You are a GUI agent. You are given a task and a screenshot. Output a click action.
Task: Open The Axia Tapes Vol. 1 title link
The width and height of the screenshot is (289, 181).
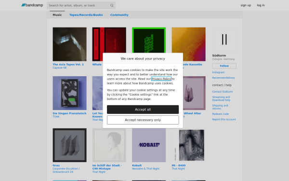pos(68,65)
